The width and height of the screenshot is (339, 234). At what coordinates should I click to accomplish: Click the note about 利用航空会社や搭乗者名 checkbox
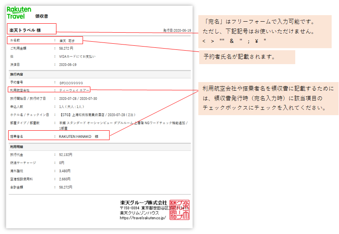point(268,98)
